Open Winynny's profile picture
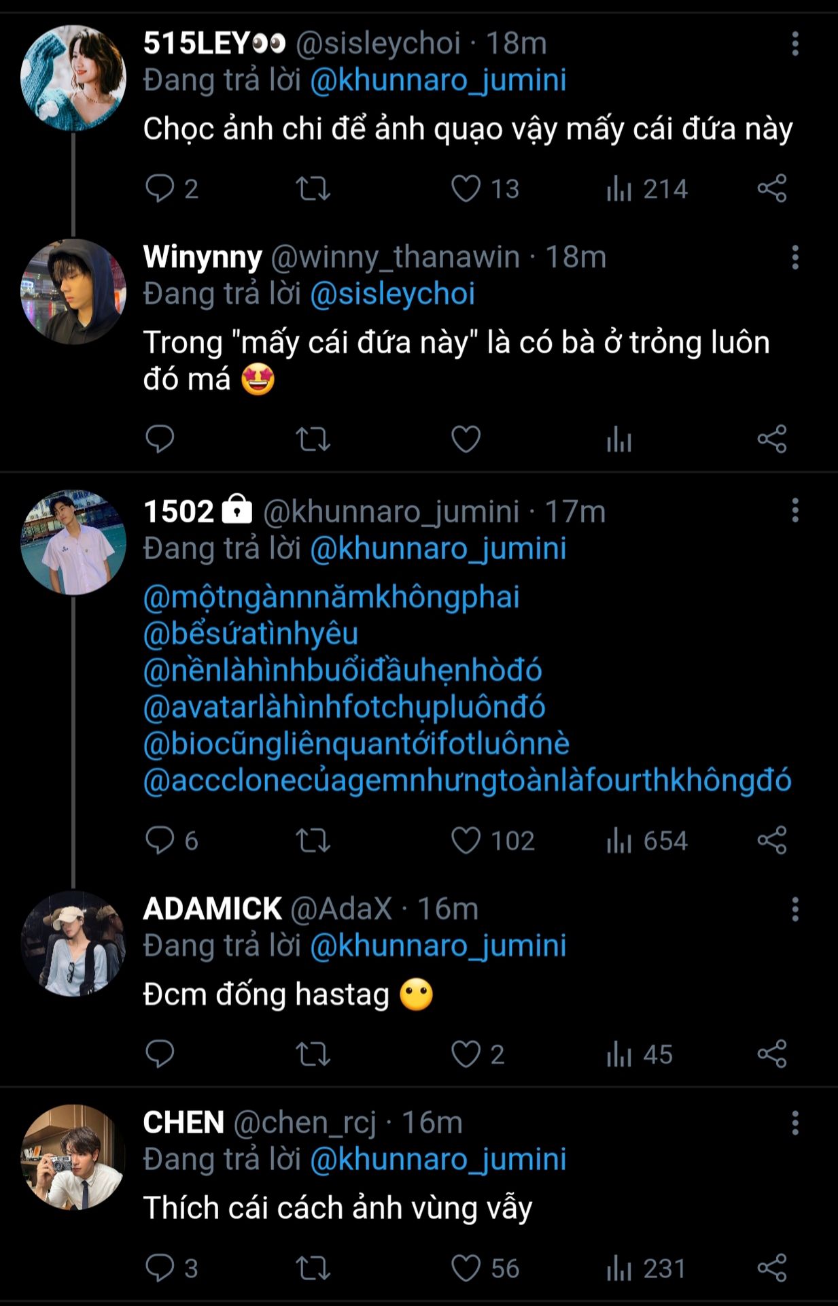838x1306 pixels. [73, 291]
